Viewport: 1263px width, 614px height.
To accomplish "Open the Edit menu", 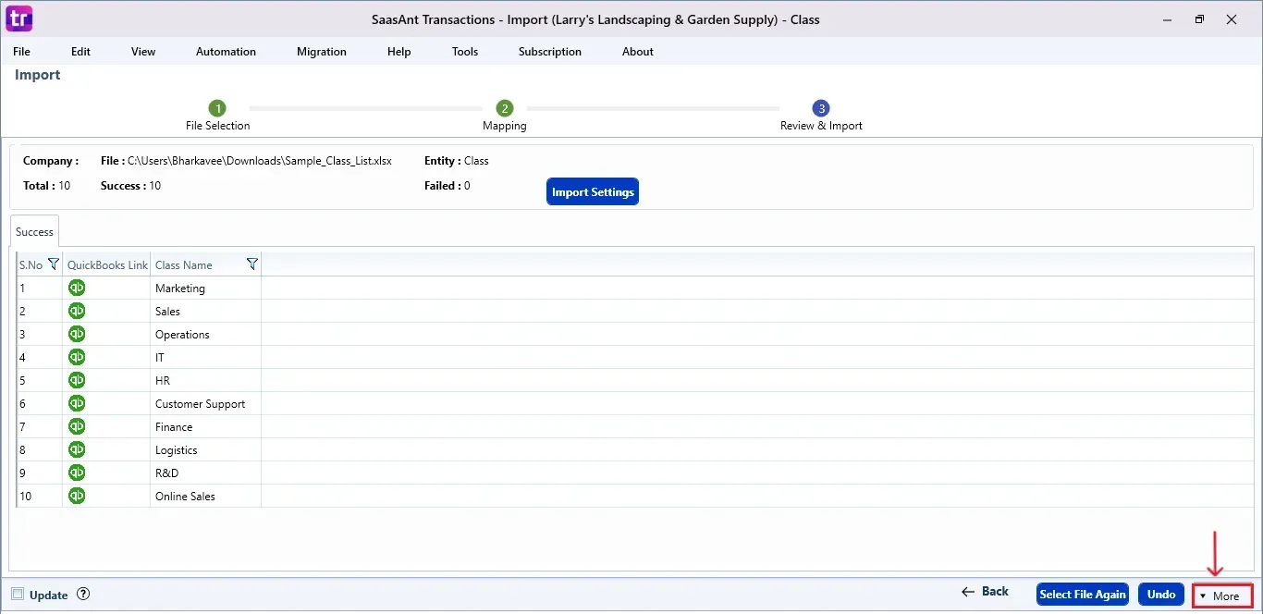I will (80, 52).
